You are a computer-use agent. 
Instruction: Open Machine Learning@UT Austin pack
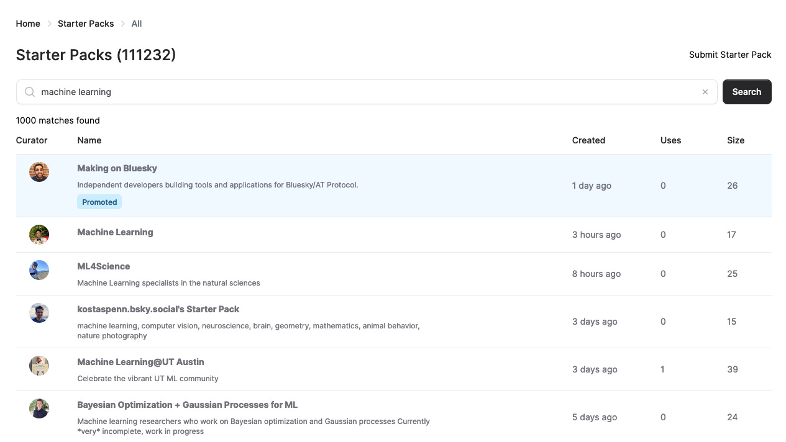[x=140, y=362]
